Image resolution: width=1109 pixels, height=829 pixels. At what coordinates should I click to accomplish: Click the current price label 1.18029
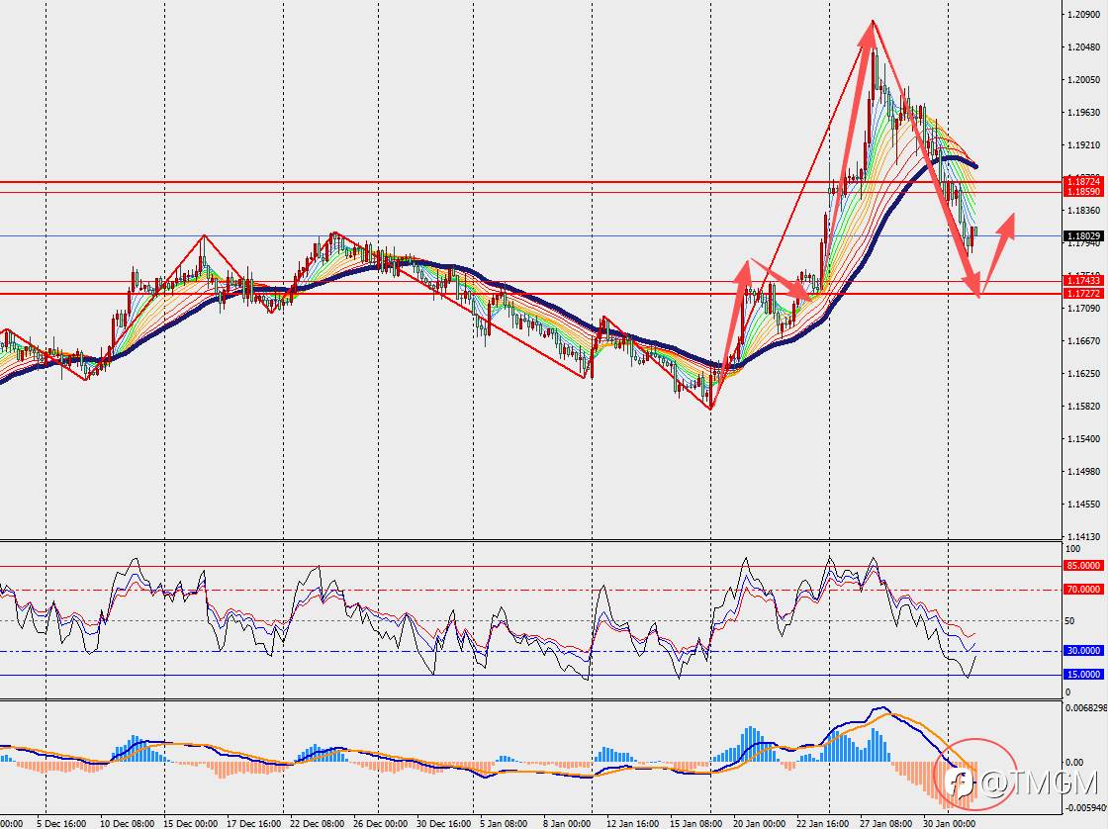point(1083,235)
